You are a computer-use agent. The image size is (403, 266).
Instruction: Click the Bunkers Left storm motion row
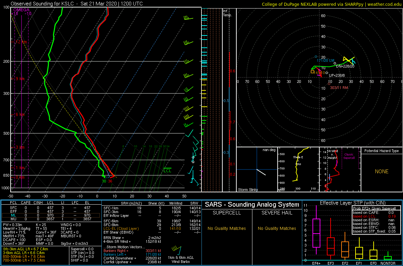(x=133, y=254)
